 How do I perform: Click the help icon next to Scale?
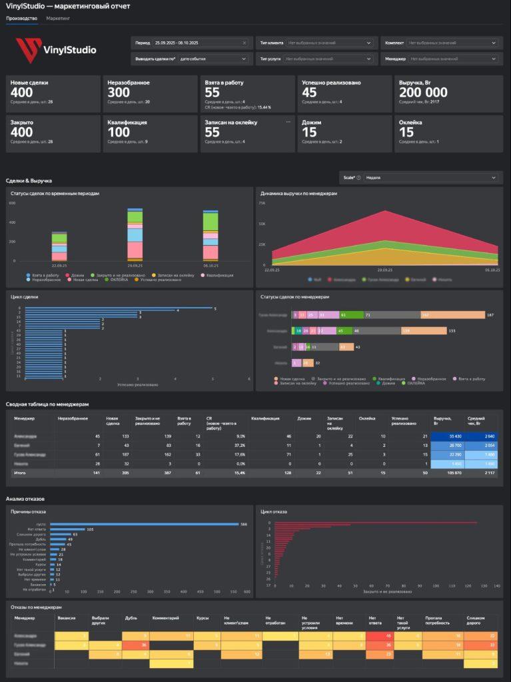(358, 178)
